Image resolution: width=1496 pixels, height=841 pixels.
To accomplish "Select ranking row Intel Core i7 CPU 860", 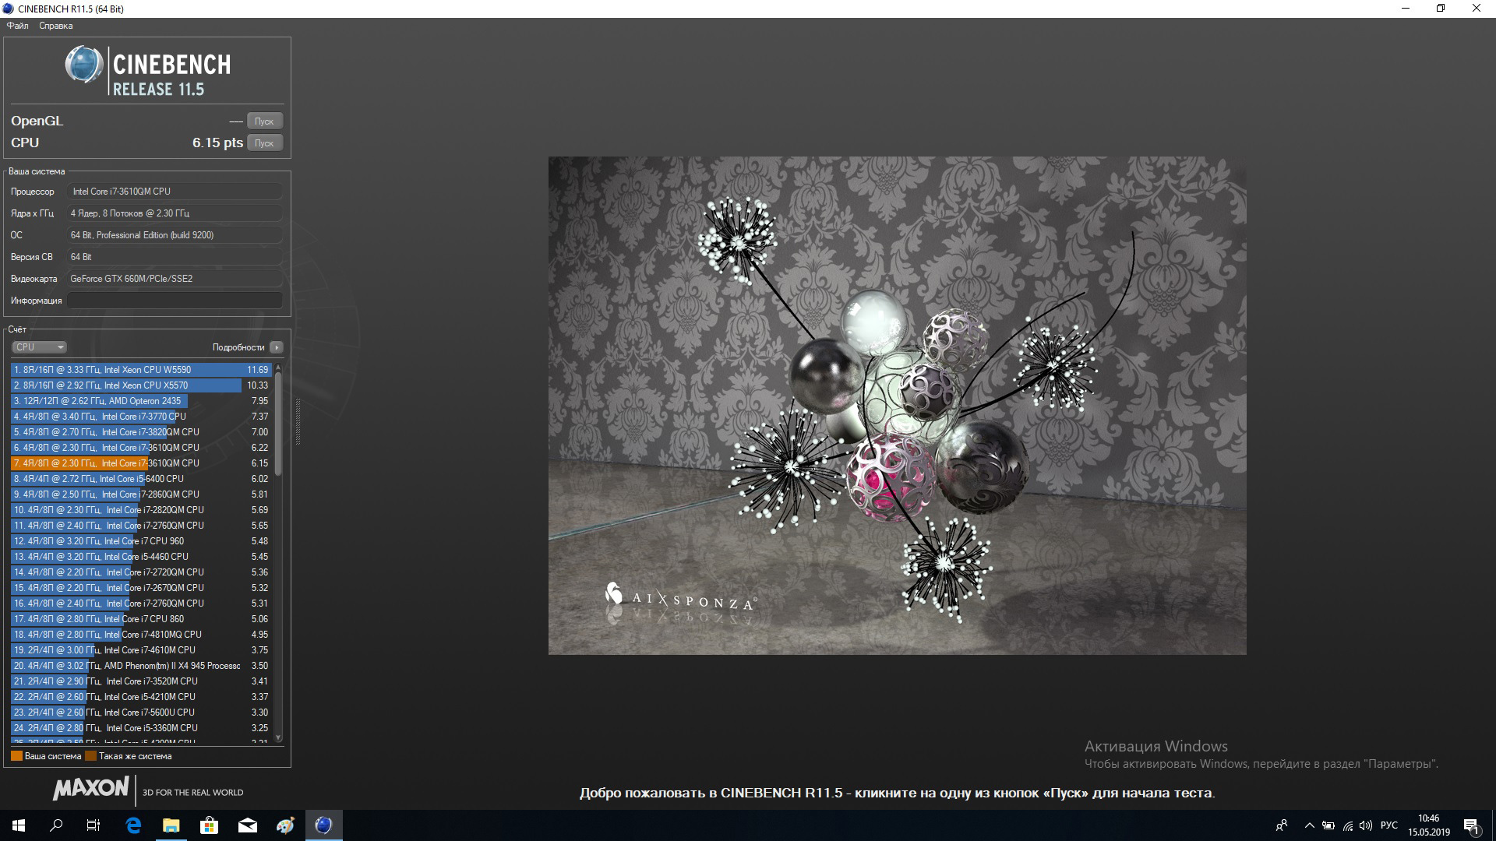I will point(141,619).
